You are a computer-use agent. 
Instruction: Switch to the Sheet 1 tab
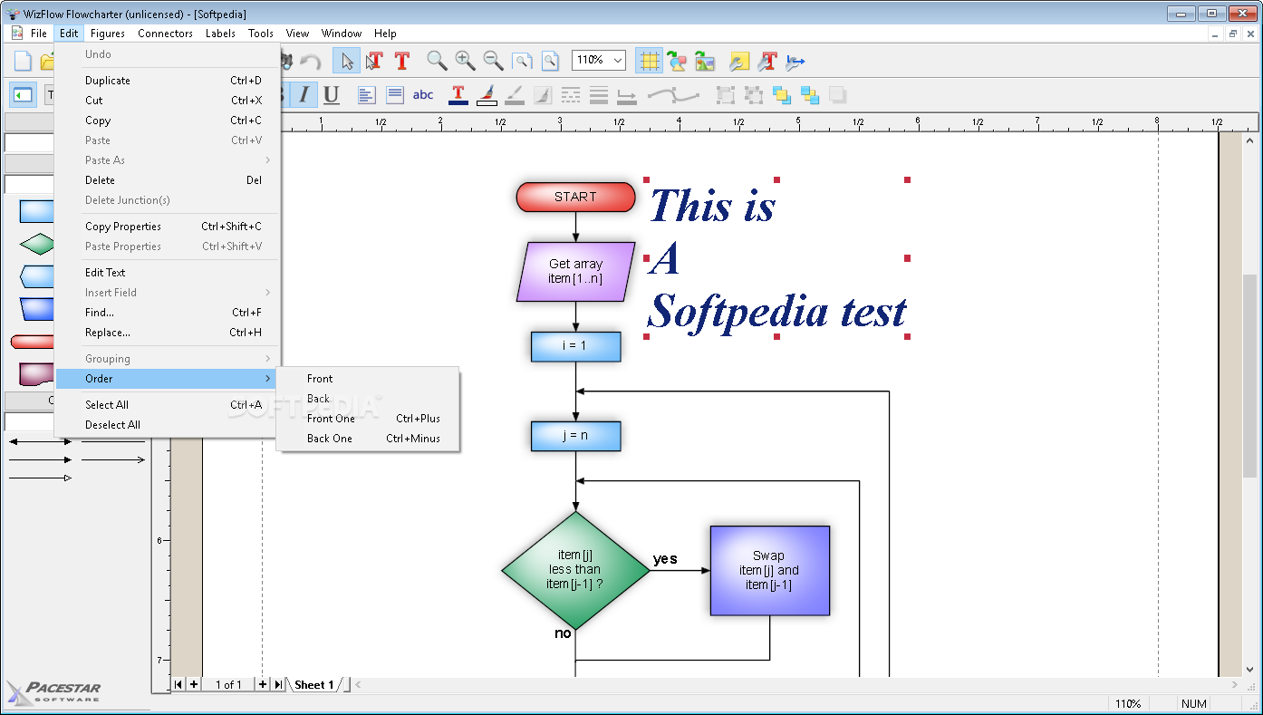coord(314,685)
